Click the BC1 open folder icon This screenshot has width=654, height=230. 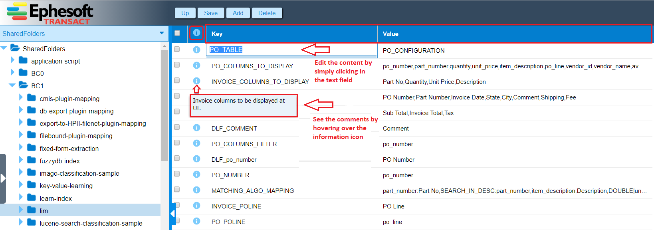(x=24, y=85)
